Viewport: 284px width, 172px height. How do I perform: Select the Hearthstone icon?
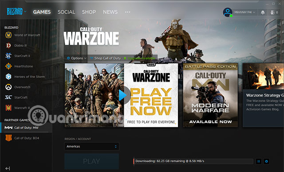(x=8, y=66)
